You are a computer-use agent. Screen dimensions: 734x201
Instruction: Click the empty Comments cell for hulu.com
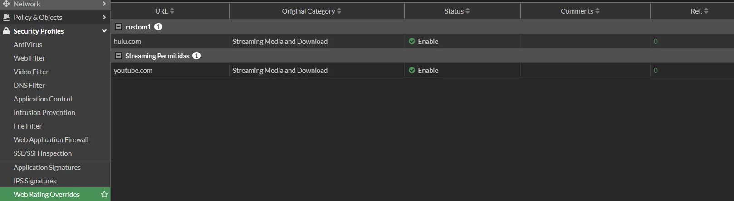pos(585,41)
